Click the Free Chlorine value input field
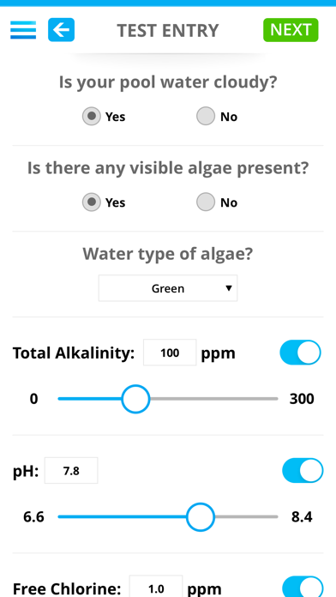 pos(156,587)
